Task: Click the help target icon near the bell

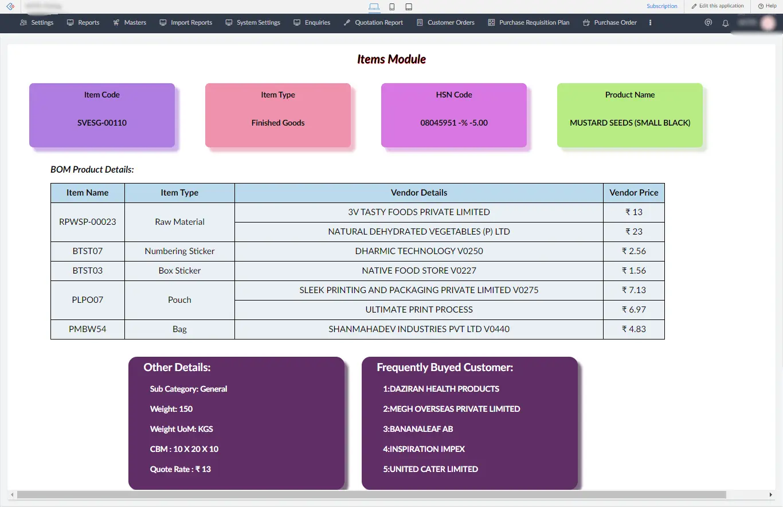Action: (708, 22)
